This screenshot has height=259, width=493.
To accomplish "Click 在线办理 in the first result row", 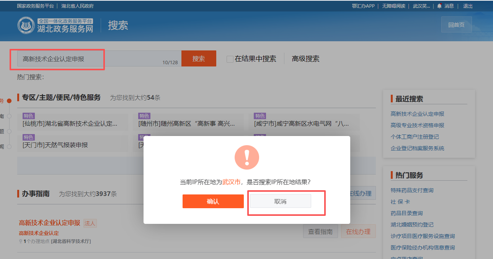I will tap(358, 231).
